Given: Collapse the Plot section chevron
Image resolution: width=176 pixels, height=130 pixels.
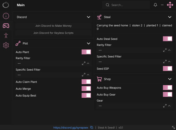Looking at the screenshot, I should click(x=88, y=44).
